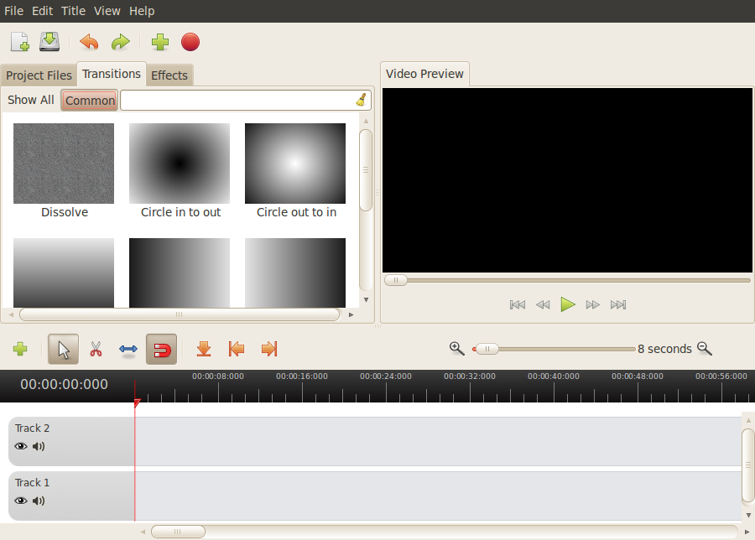This screenshot has height=540, width=755.
Task: Hide Track 2 using its eye icon
Action: (20, 446)
